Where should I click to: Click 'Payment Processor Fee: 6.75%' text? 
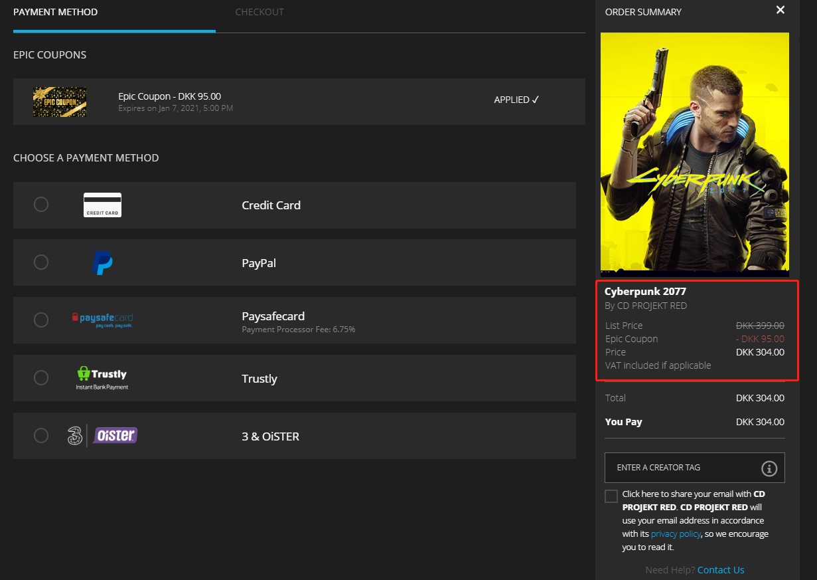tap(299, 329)
